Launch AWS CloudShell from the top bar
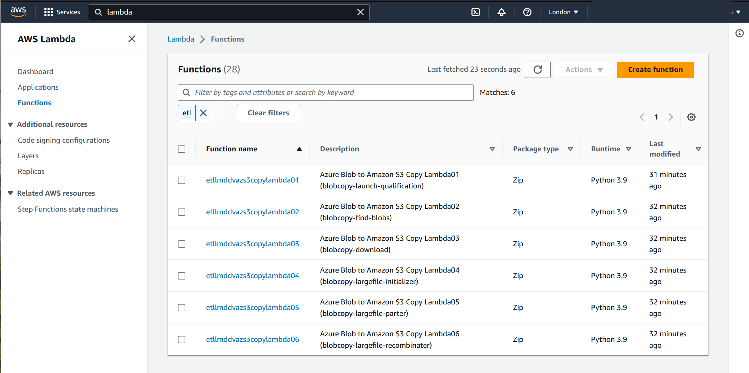This screenshot has height=373, width=749. click(x=475, y=12)
